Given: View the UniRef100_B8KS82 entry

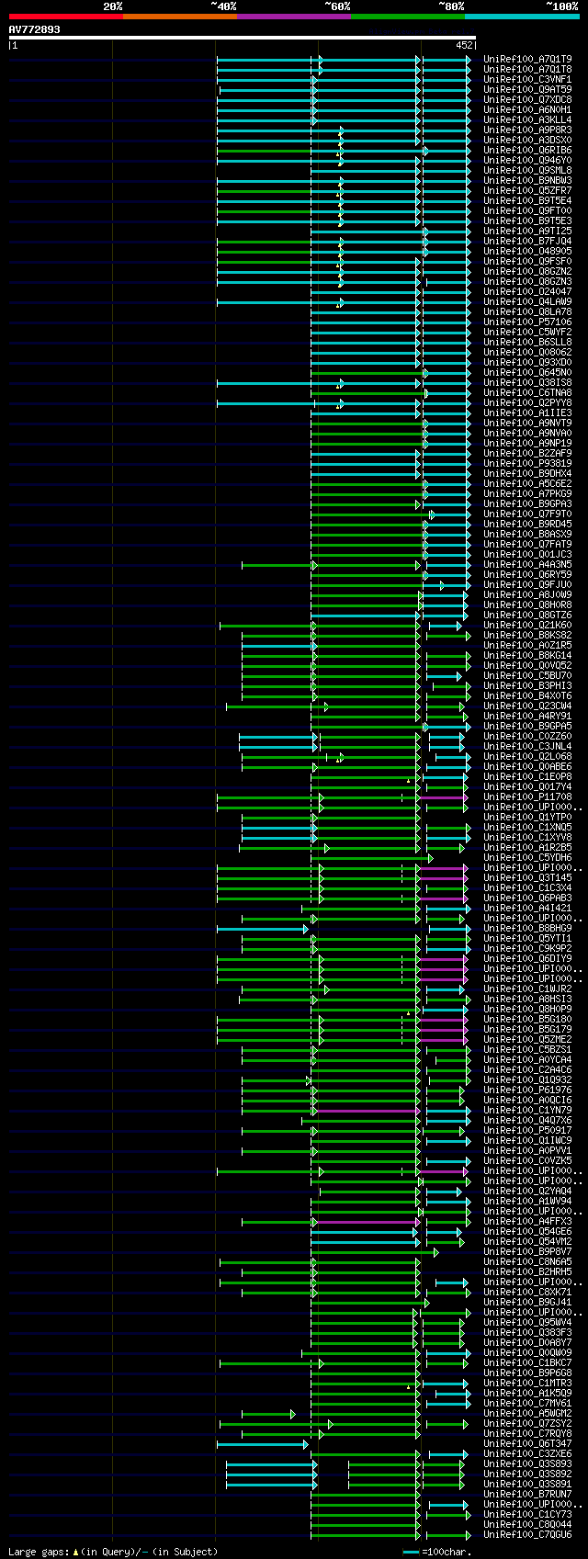Looking at the screenshot, I should pyautogui.click(x=527, y=635).
